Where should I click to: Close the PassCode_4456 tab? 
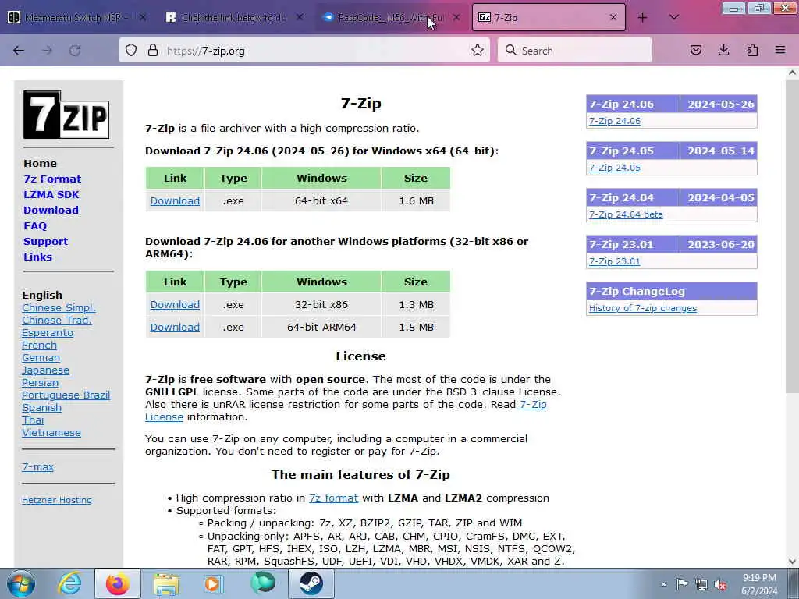(x=456, y=17)
